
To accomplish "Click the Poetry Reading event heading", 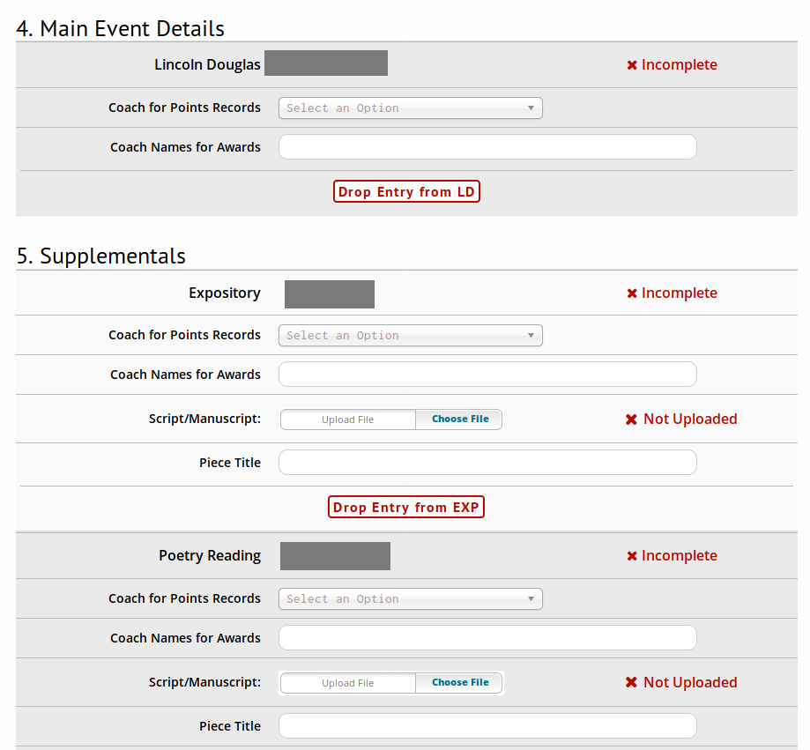I will tap(210, 556).
